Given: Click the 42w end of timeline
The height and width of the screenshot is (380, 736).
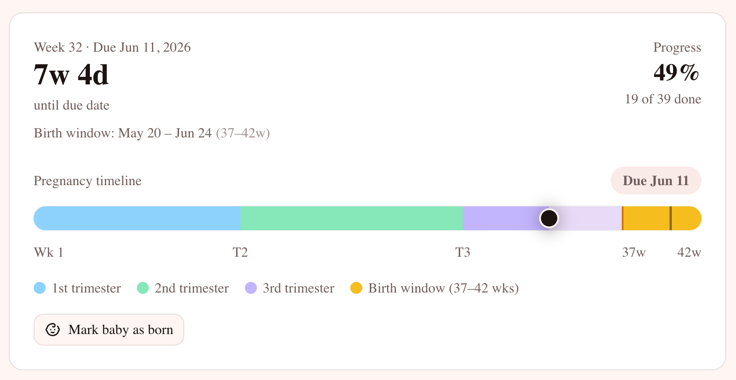Looking at the screenshot, I should pos(690,252).
